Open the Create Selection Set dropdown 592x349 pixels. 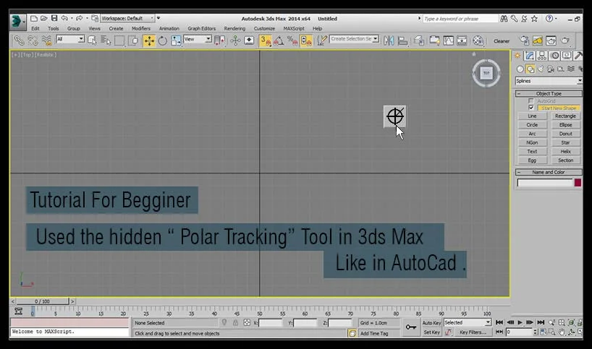point(354,39)
